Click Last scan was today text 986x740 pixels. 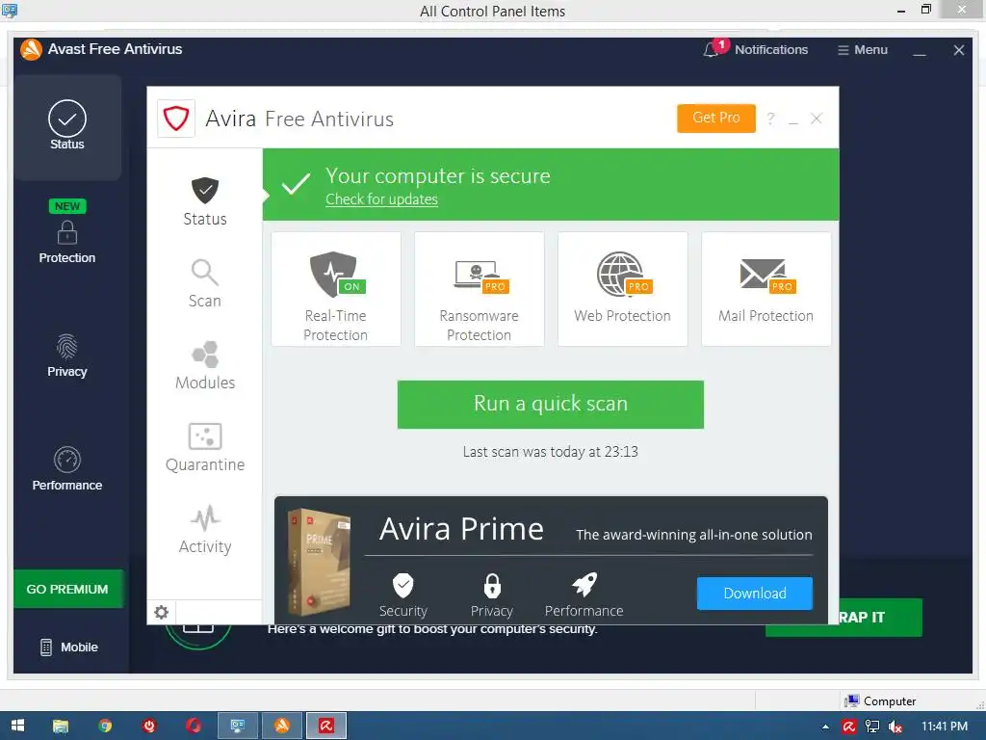click(x=550, y=452)
